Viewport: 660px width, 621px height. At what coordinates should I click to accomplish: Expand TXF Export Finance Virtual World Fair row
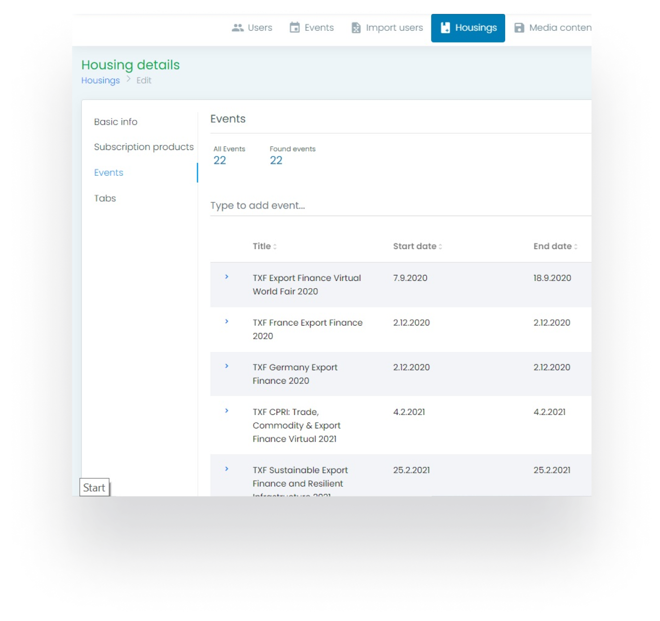click(227, 277)
